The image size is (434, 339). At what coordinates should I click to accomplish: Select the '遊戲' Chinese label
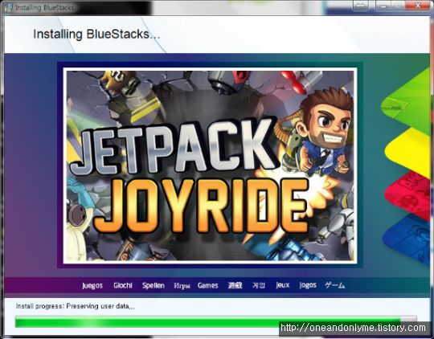click(235, 285)
